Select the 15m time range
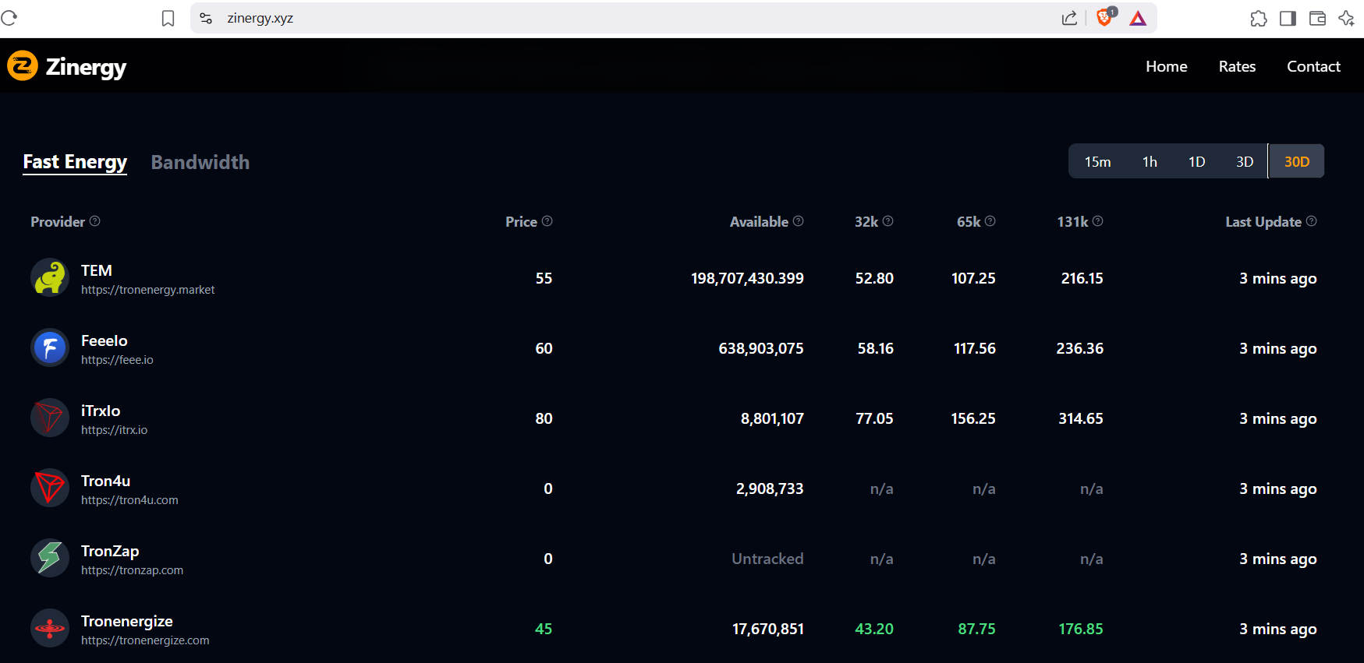 (1097, 161)
